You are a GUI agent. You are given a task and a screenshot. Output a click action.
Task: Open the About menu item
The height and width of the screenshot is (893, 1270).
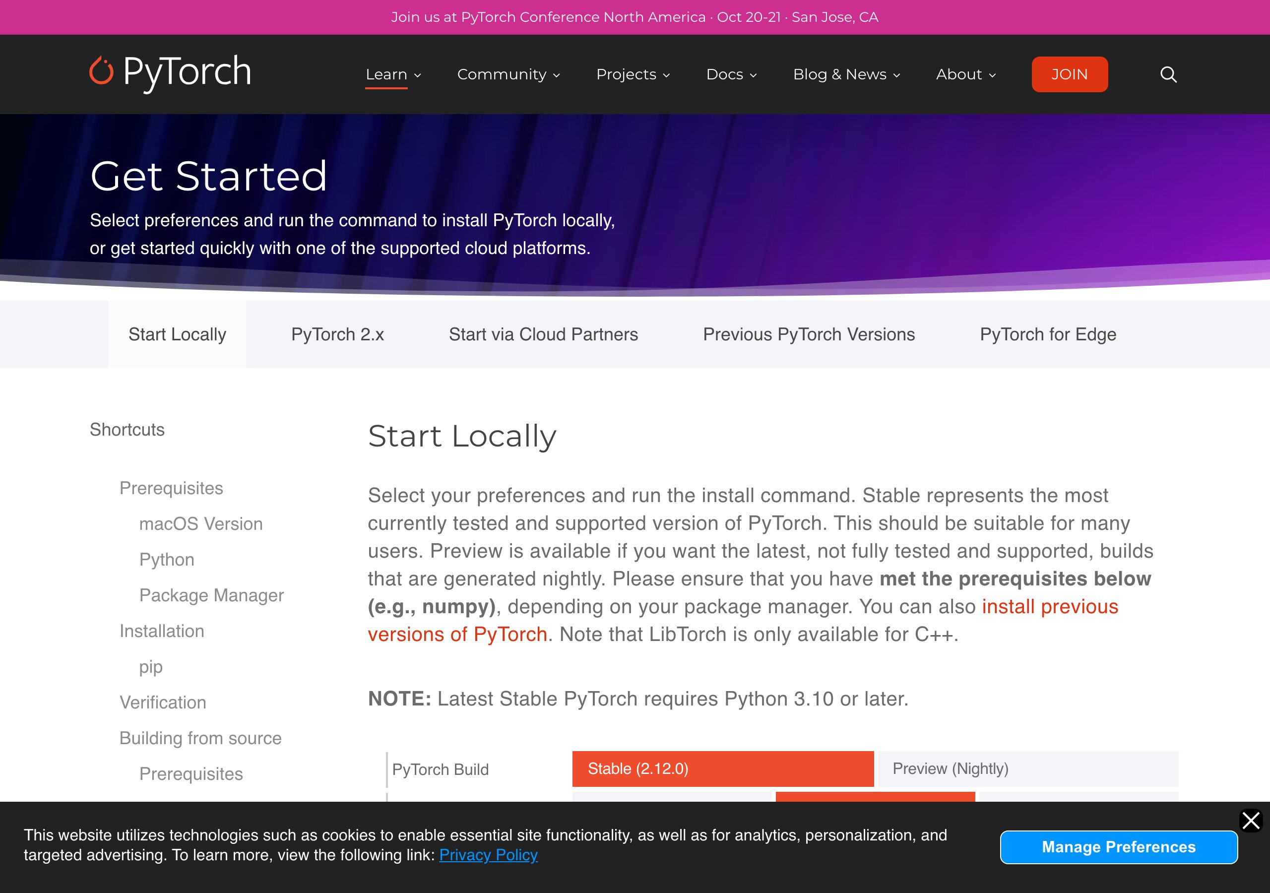click(958, 74)
